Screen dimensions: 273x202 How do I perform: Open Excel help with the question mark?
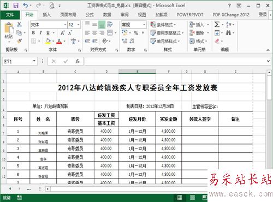[229, 5]
